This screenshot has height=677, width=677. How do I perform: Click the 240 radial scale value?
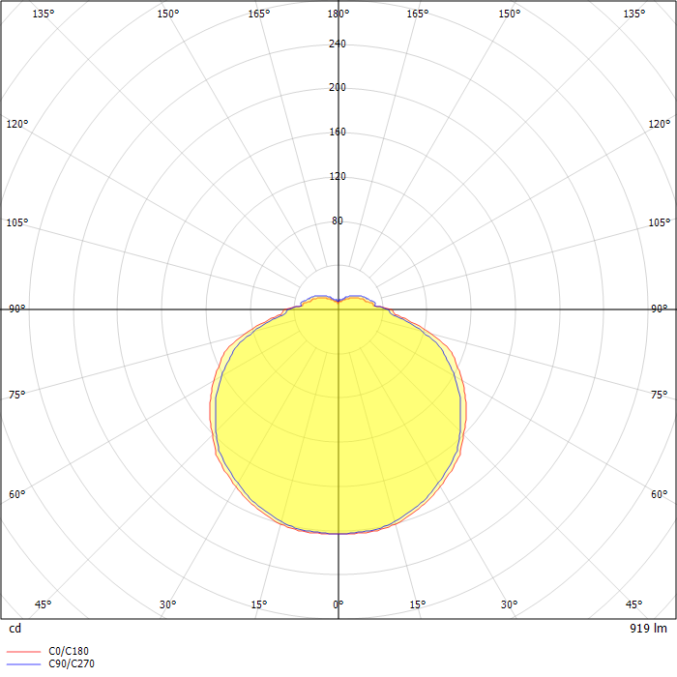tap(338, 44)
